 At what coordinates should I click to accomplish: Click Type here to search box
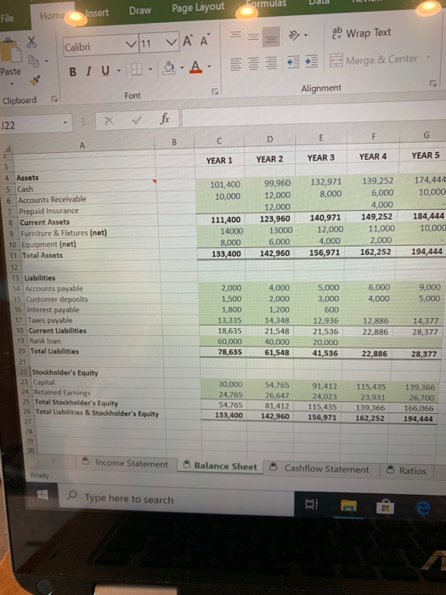click(x=177, y=501)
